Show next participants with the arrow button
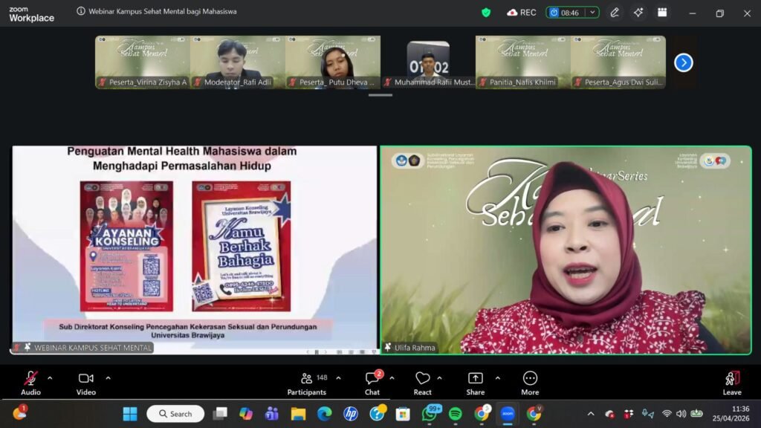The width and height of the screenshot is (761, 428). click(683, 62)
